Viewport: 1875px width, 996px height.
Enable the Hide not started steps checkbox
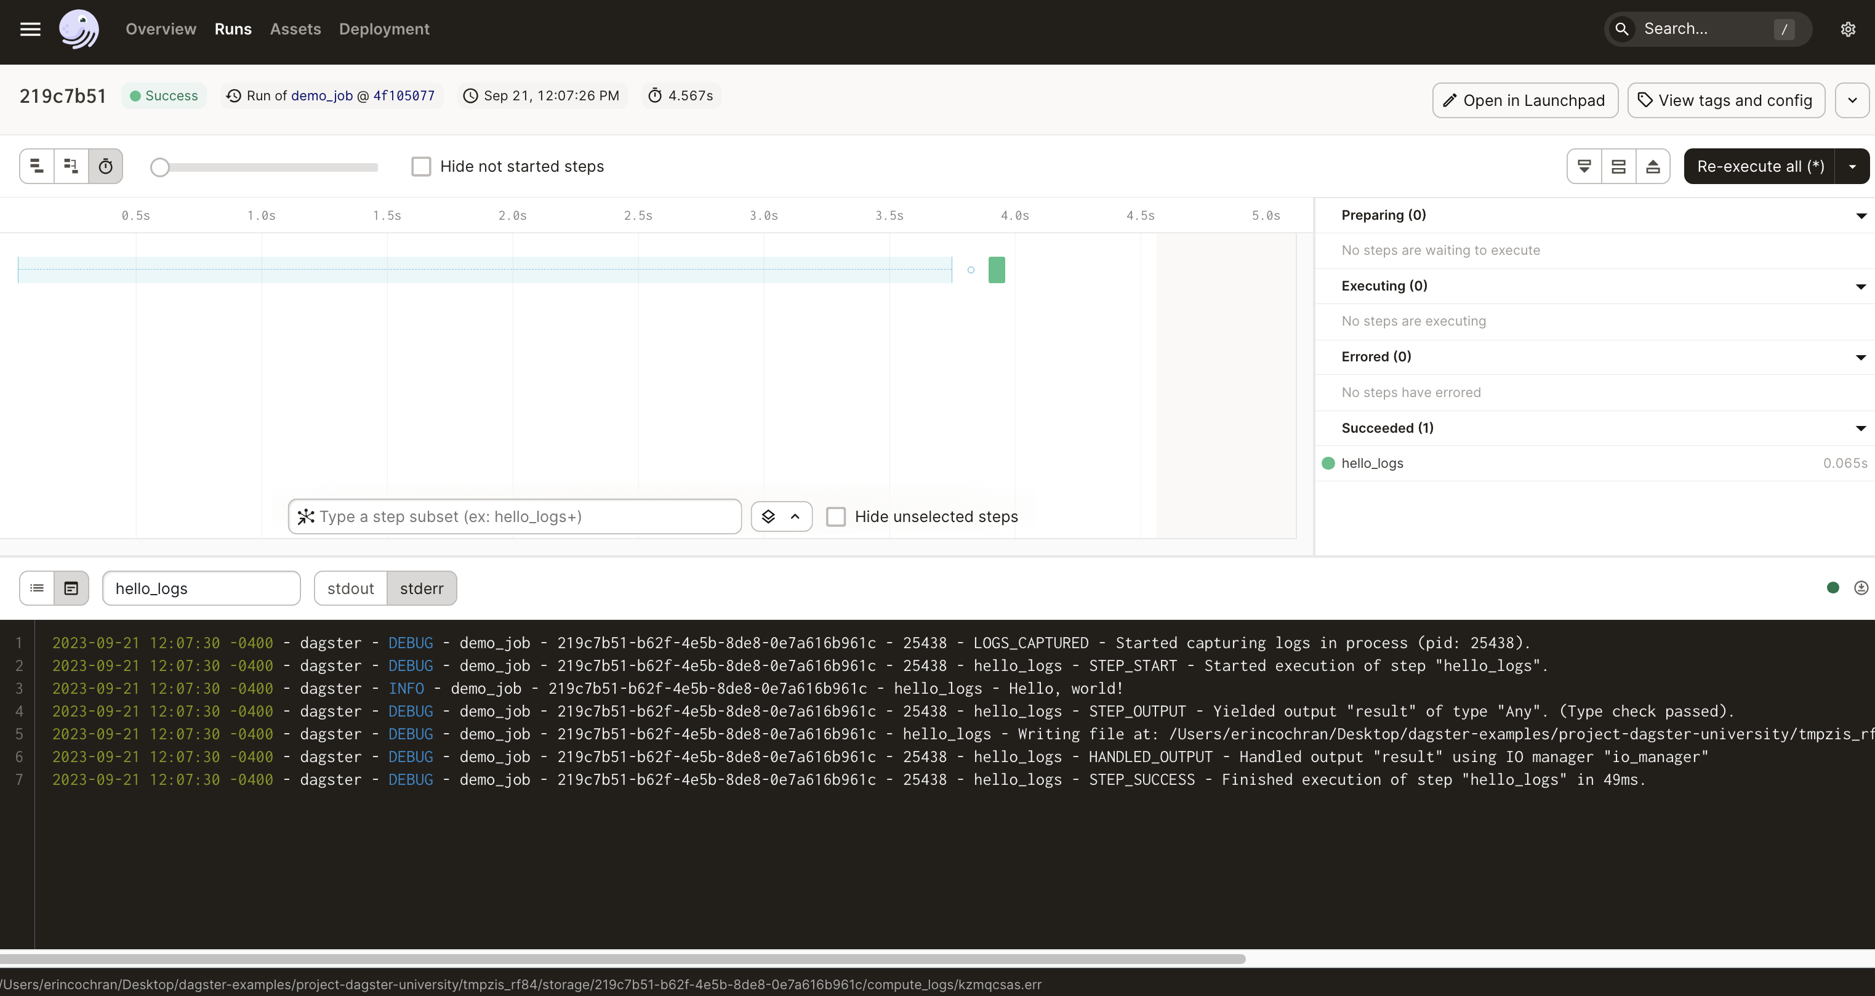(x=422, y=166)
